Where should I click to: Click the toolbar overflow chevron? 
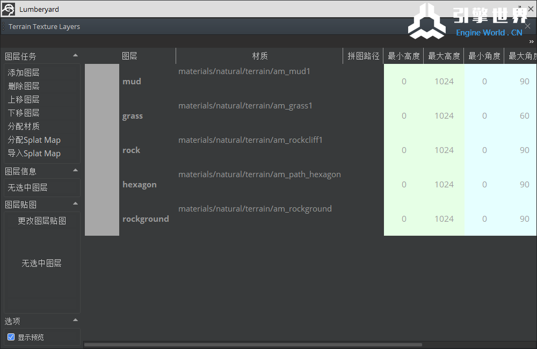click(x=531, y=42)
